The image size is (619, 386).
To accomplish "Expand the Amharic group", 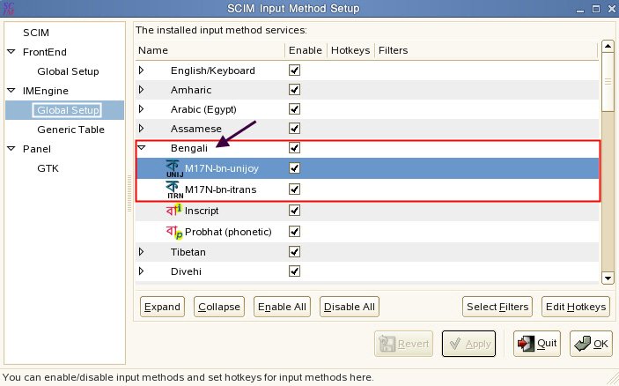I will (142, 90).
